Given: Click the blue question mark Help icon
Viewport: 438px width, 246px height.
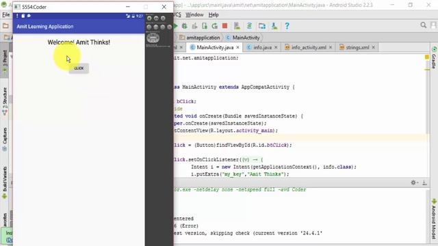Looking at the screenshot, I should coord(287,26).
